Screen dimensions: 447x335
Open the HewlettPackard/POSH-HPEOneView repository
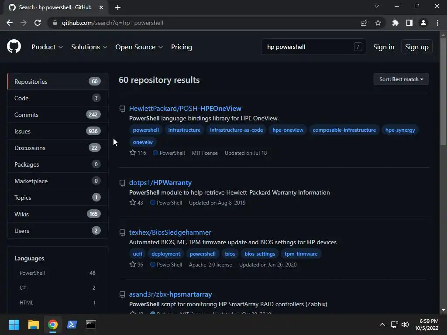click(x=185, y=108)
